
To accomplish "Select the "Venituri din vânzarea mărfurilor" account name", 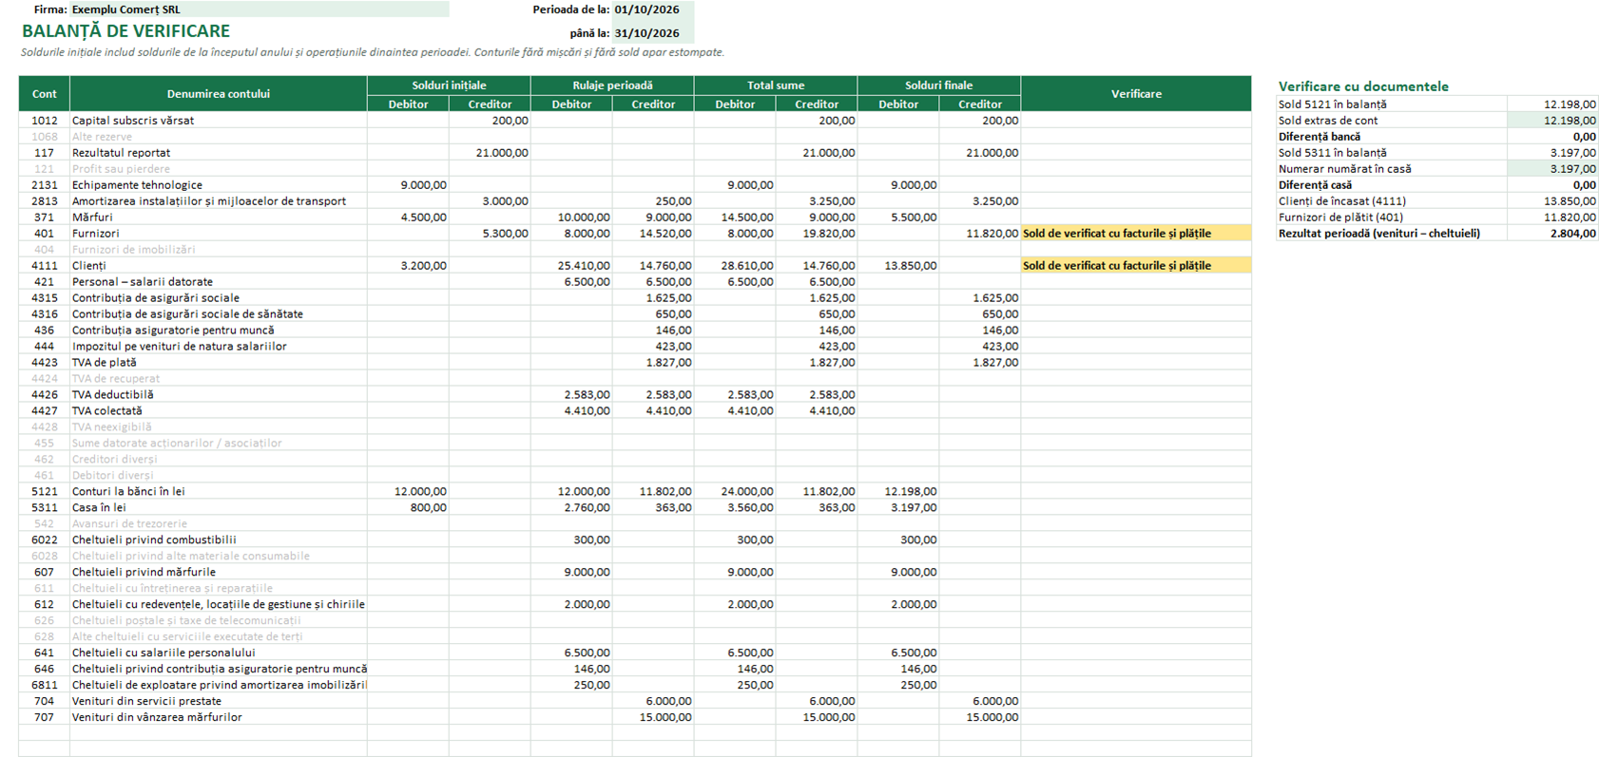I will point(157,718).
